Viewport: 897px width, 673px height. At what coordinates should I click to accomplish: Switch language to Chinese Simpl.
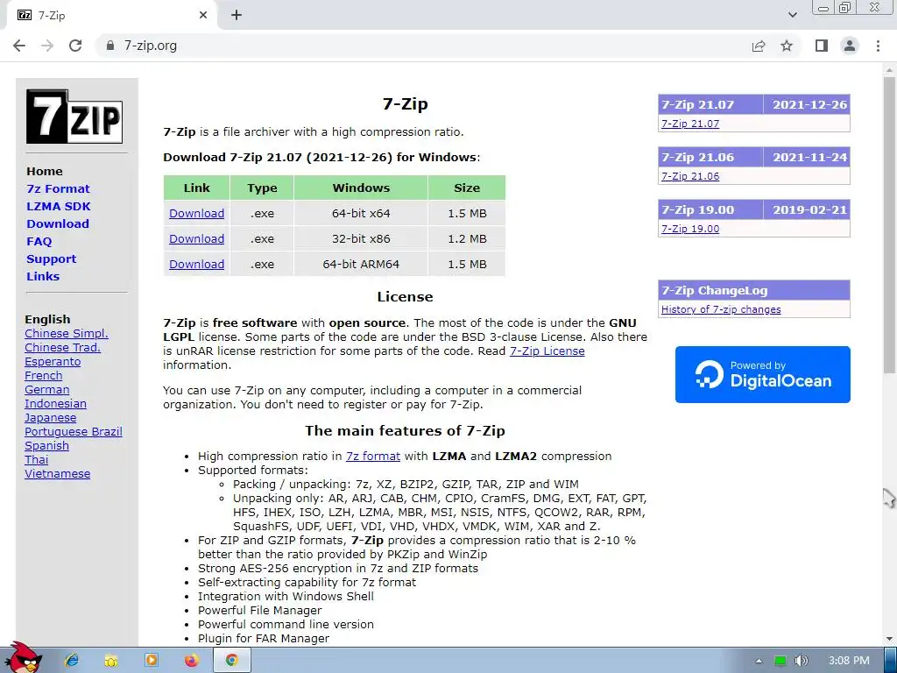coord(67,334)
